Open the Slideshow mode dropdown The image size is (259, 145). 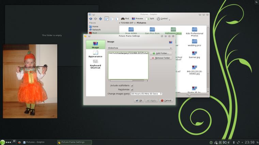[140, 48]
